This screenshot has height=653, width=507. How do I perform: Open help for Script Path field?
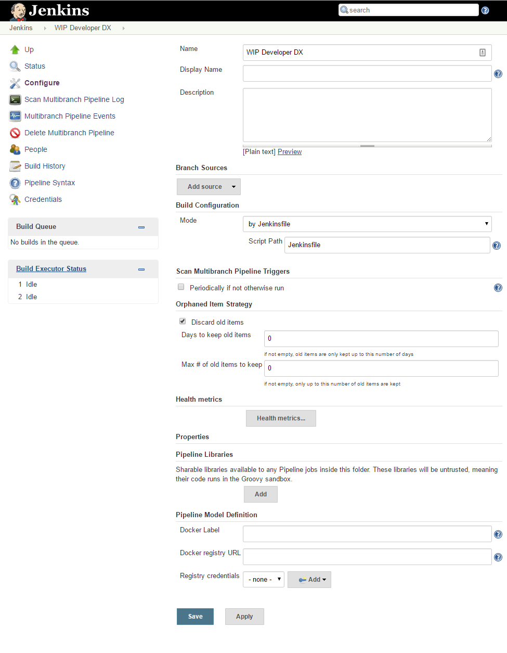pos(497,246)
